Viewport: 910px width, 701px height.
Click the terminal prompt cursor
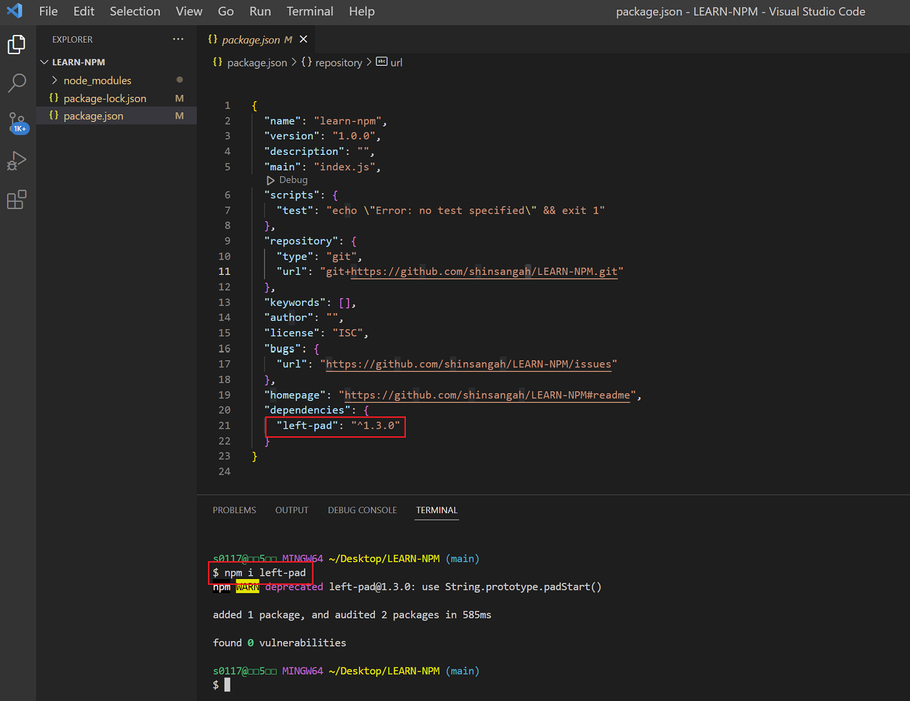[227, 685]
